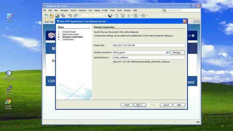Viewport: 233px width, 131px height.
Task: Open the Navigate menu
Action: [64, 11]
